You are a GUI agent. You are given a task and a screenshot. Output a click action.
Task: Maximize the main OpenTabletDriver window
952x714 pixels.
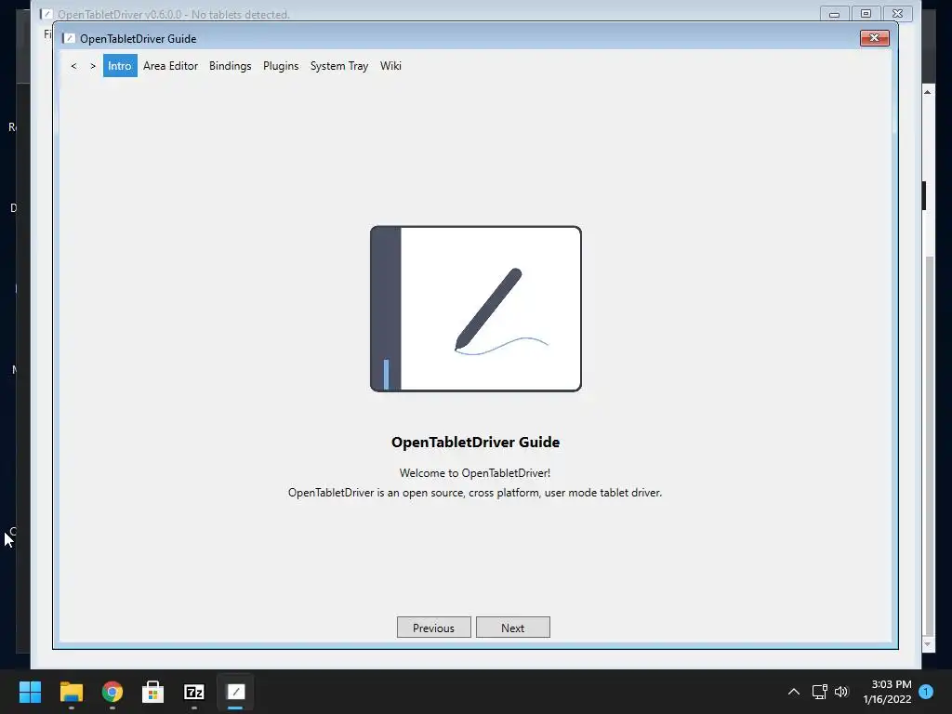[x=866, y=13]
